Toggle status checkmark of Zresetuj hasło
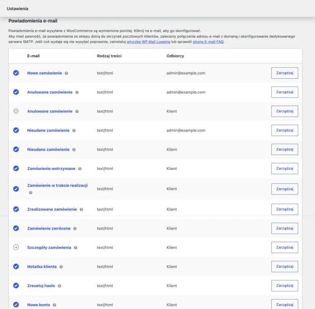The image size is (315, 309). click(x=16, y=285)
